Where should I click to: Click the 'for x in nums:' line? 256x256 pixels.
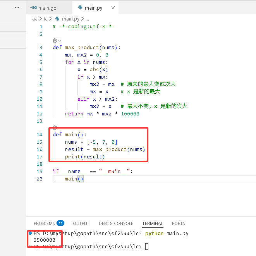coord(86,62)
